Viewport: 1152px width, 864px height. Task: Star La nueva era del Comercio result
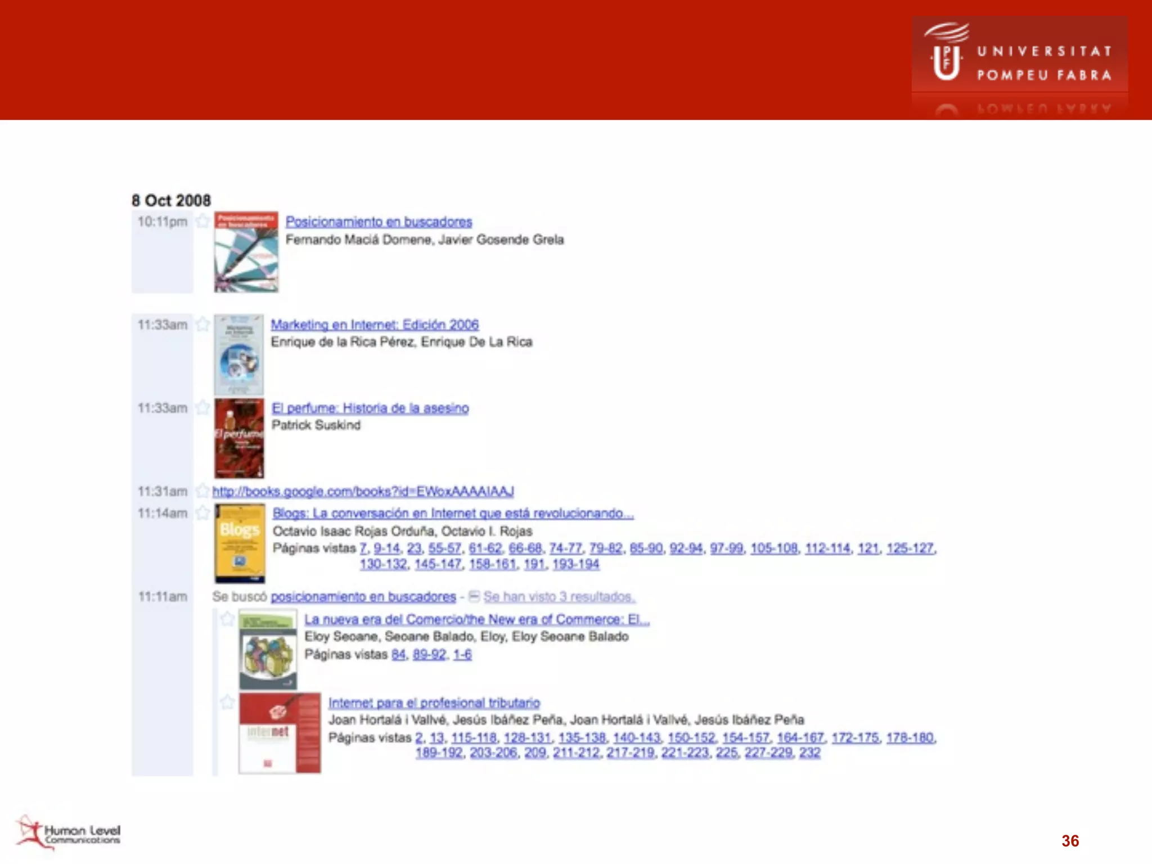click(227, 619)
